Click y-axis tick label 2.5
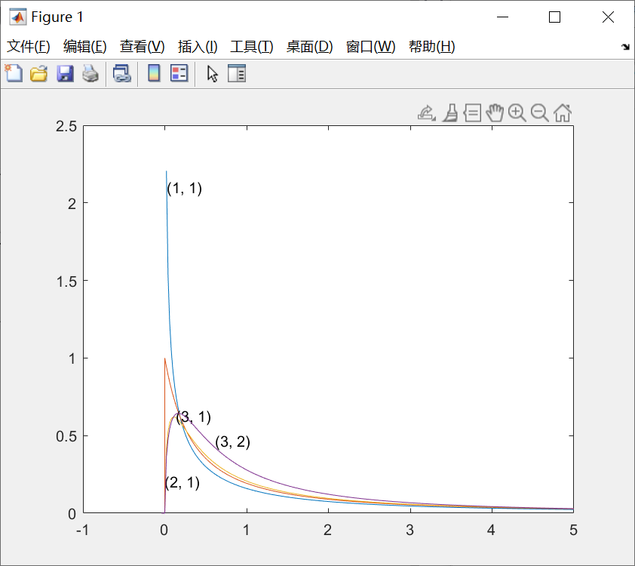This screenshot has width=635, height=566. coord(66,127)
